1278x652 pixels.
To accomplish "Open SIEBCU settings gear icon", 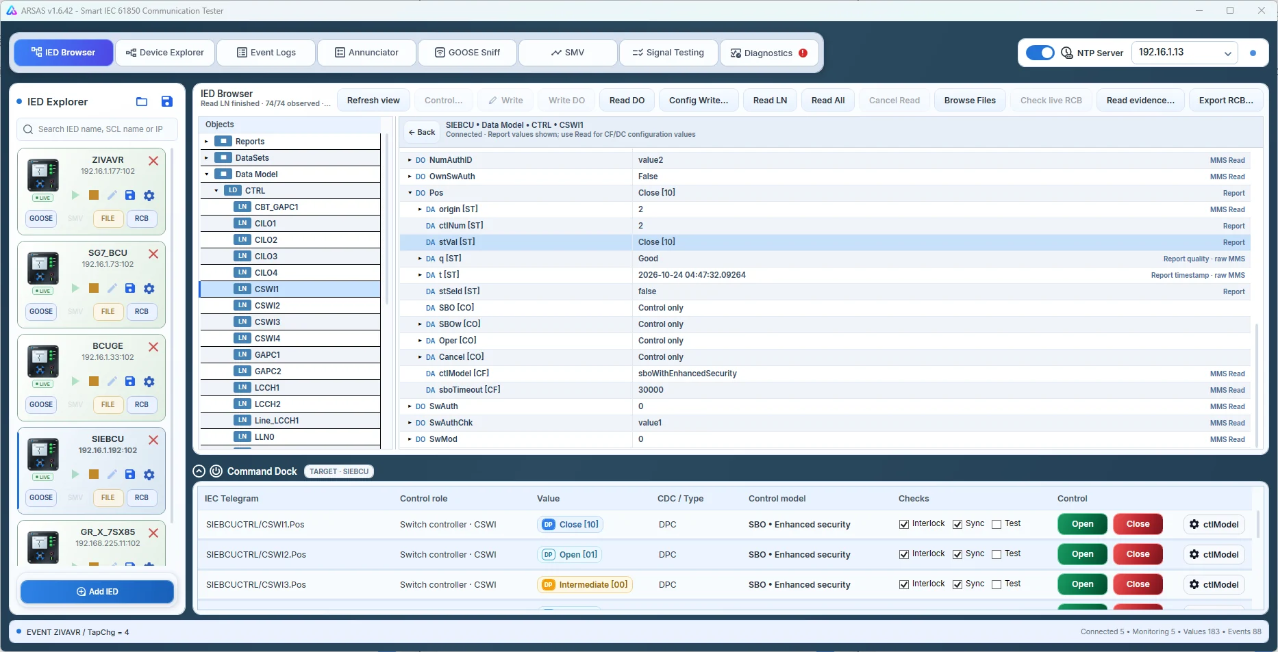I will pos(149,475).
